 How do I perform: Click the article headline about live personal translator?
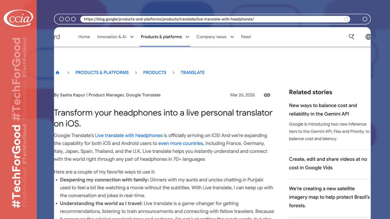point(163,118)
